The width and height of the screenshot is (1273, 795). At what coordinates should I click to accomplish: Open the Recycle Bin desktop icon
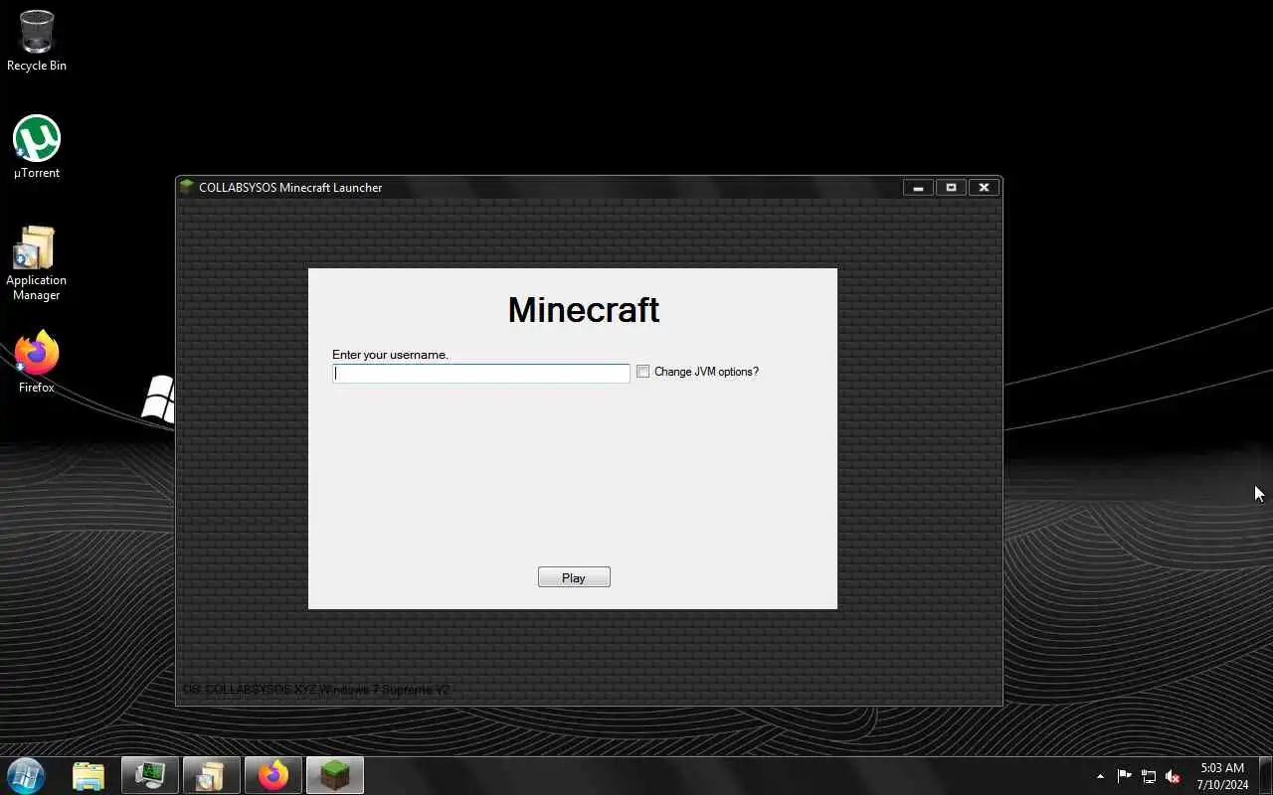click(x=37, y=41)
